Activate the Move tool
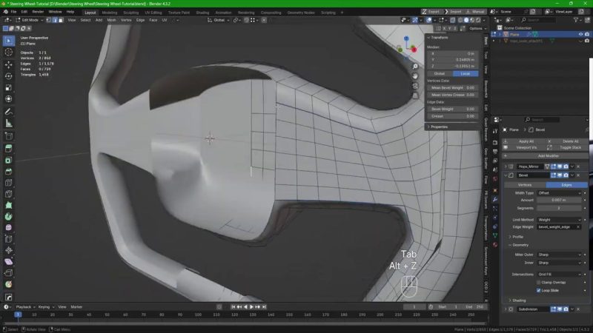Viewport: 593px width, 333px height. 8,65
